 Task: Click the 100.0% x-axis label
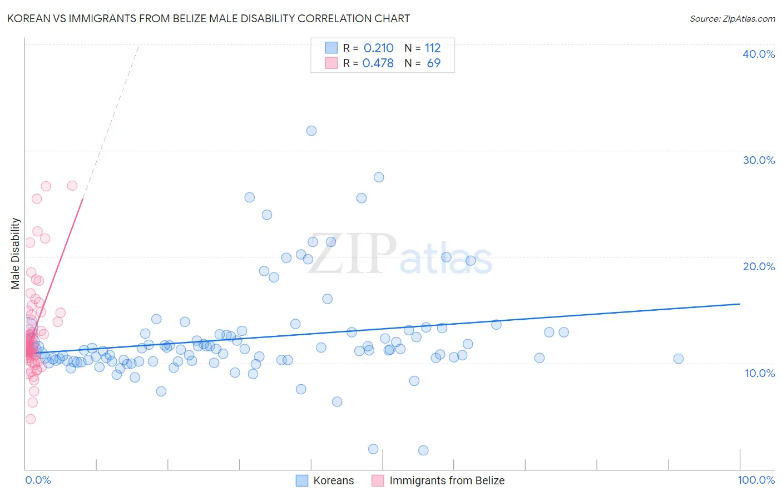[756, 480]
